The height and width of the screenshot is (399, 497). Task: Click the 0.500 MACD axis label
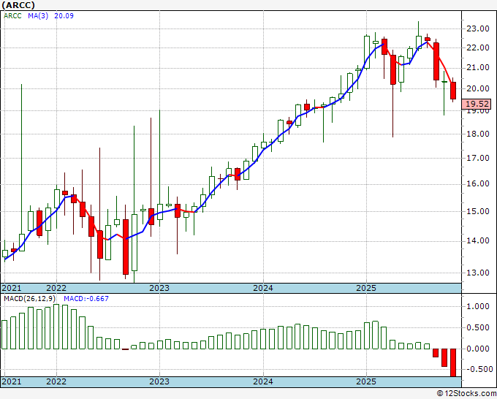[x=478, y=327]
